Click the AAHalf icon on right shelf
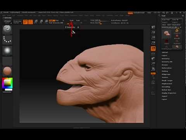This screenshot has height=140, width=186. 153,43
